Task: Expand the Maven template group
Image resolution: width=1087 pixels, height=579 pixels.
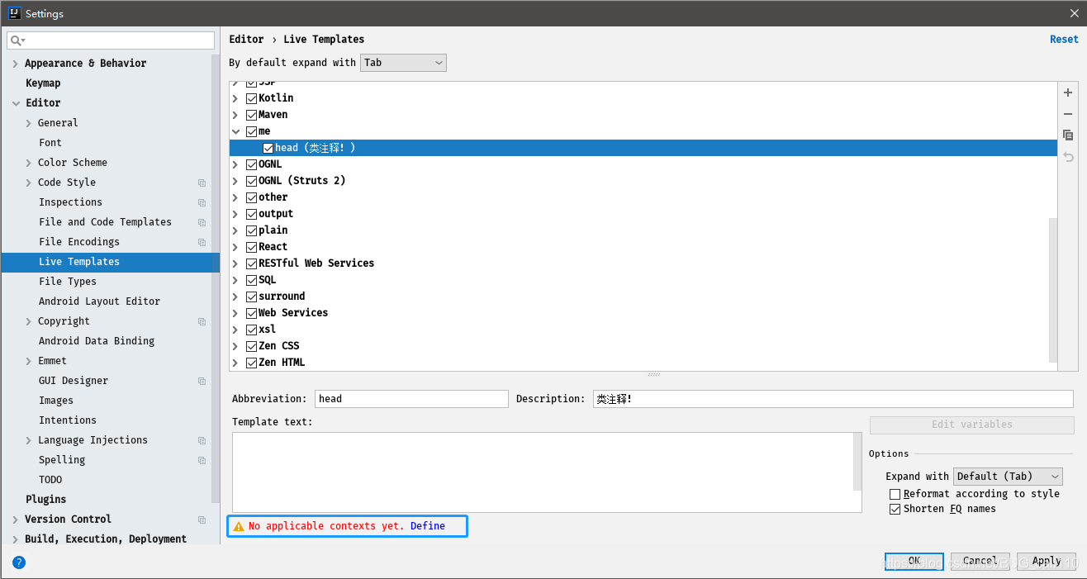Action: tap(235, 114)
